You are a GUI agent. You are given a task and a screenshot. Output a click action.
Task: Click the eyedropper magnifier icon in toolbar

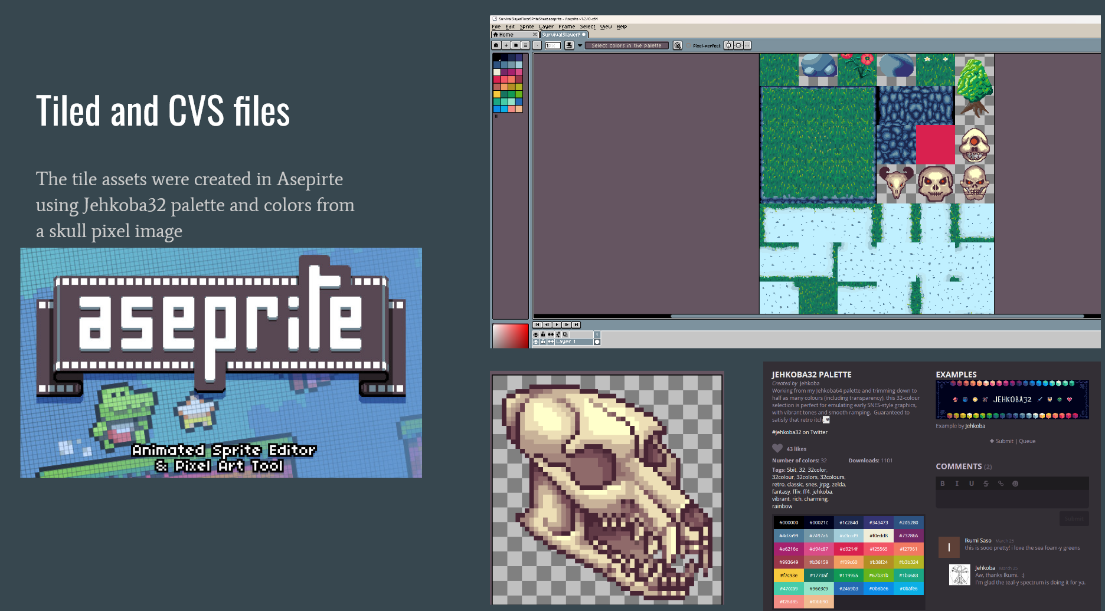pyautogui.click(x=678, y=45)
